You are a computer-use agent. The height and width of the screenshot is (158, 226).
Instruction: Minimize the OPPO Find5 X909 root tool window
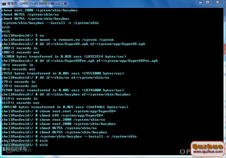[x=200, y=2]
